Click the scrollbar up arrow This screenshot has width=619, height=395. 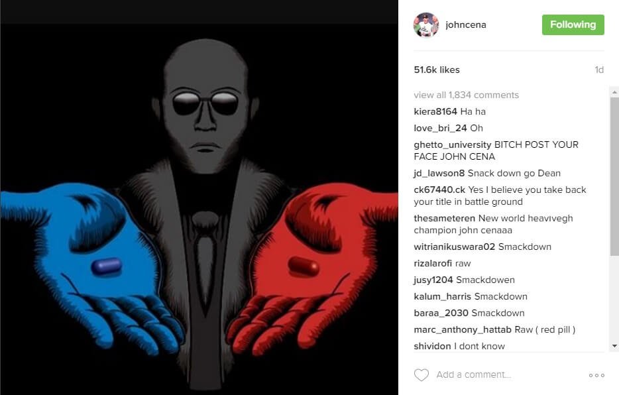click(614, 92)
